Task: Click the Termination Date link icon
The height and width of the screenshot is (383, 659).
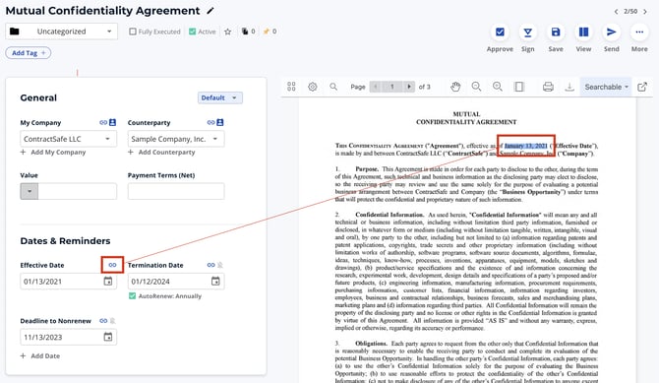Action: [211, 265]
